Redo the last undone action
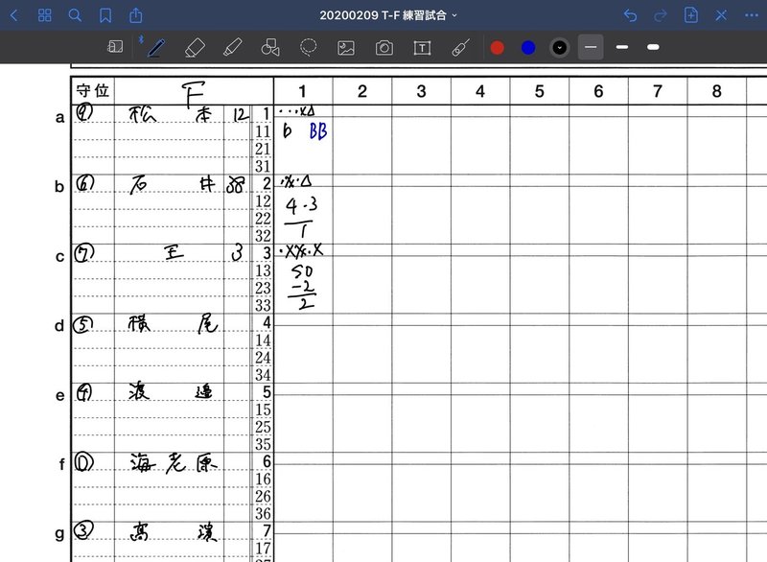Screen dimensions: 767x562 point(661,15)
